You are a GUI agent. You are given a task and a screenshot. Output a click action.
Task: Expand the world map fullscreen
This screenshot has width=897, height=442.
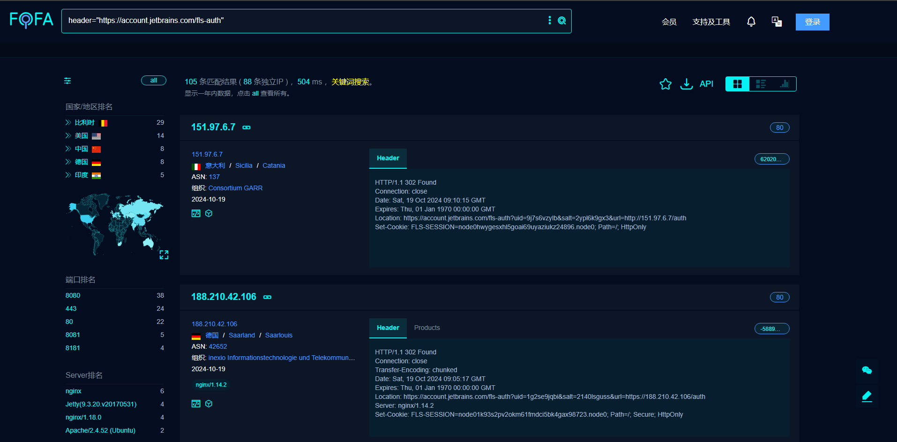click(x=164, y=255)
